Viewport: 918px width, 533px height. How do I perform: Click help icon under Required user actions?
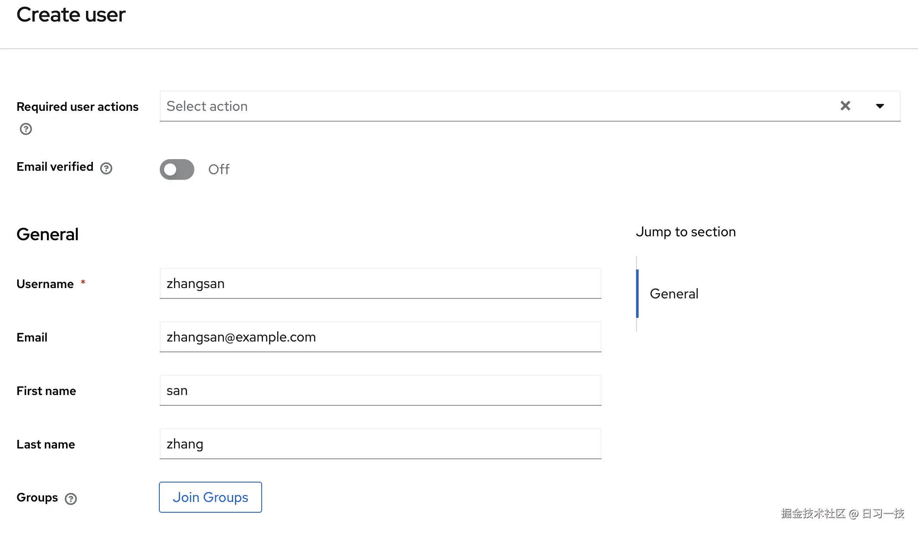click(x=26, y=129)
